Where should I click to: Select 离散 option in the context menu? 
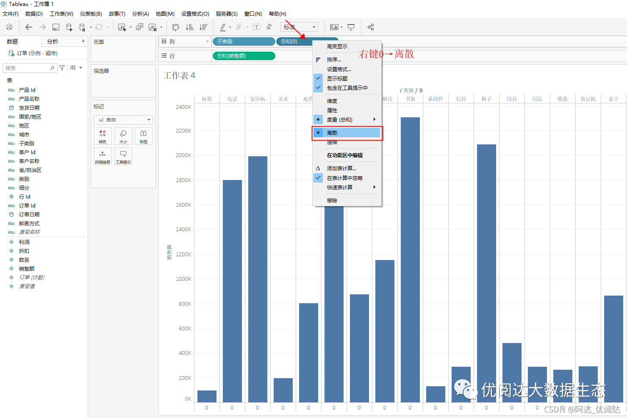[x=347, y=133]
